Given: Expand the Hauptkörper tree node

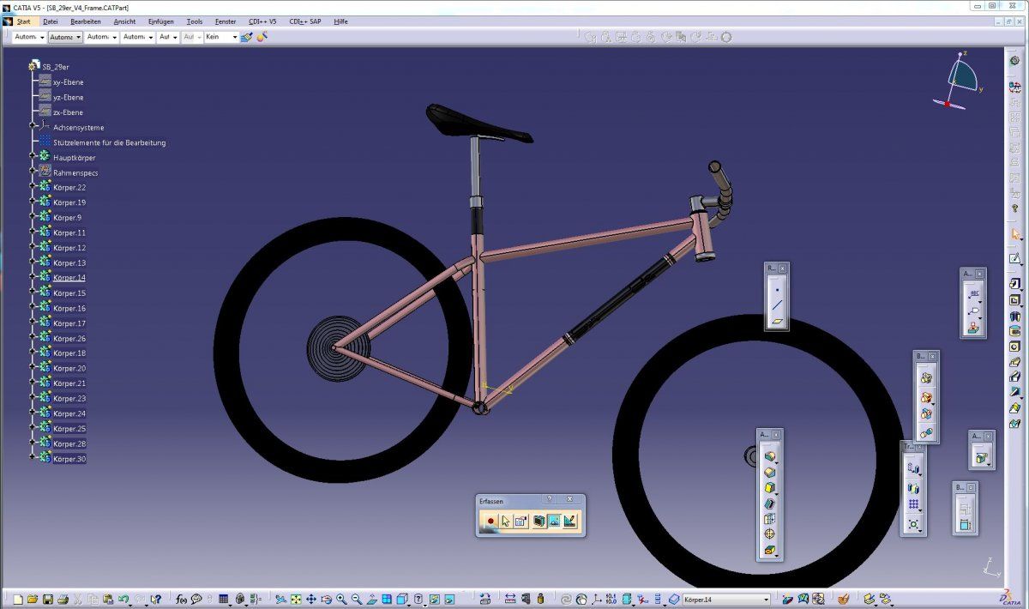Looking at the screenshot, I should [33, 158].
